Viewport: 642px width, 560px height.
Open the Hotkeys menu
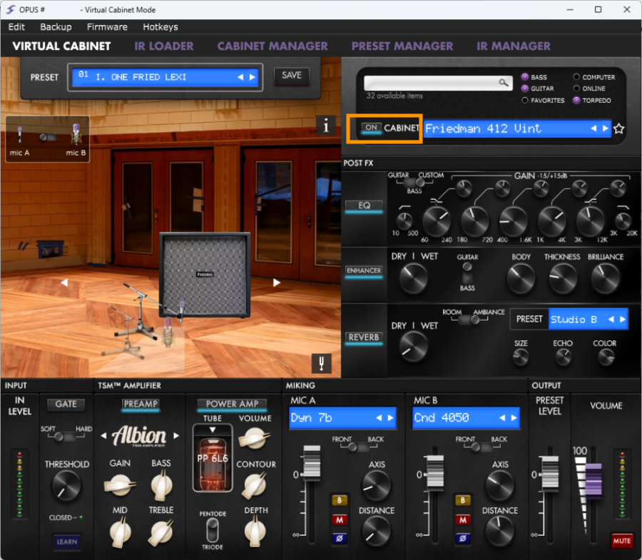pyautogui.click(x=160, y=27)
